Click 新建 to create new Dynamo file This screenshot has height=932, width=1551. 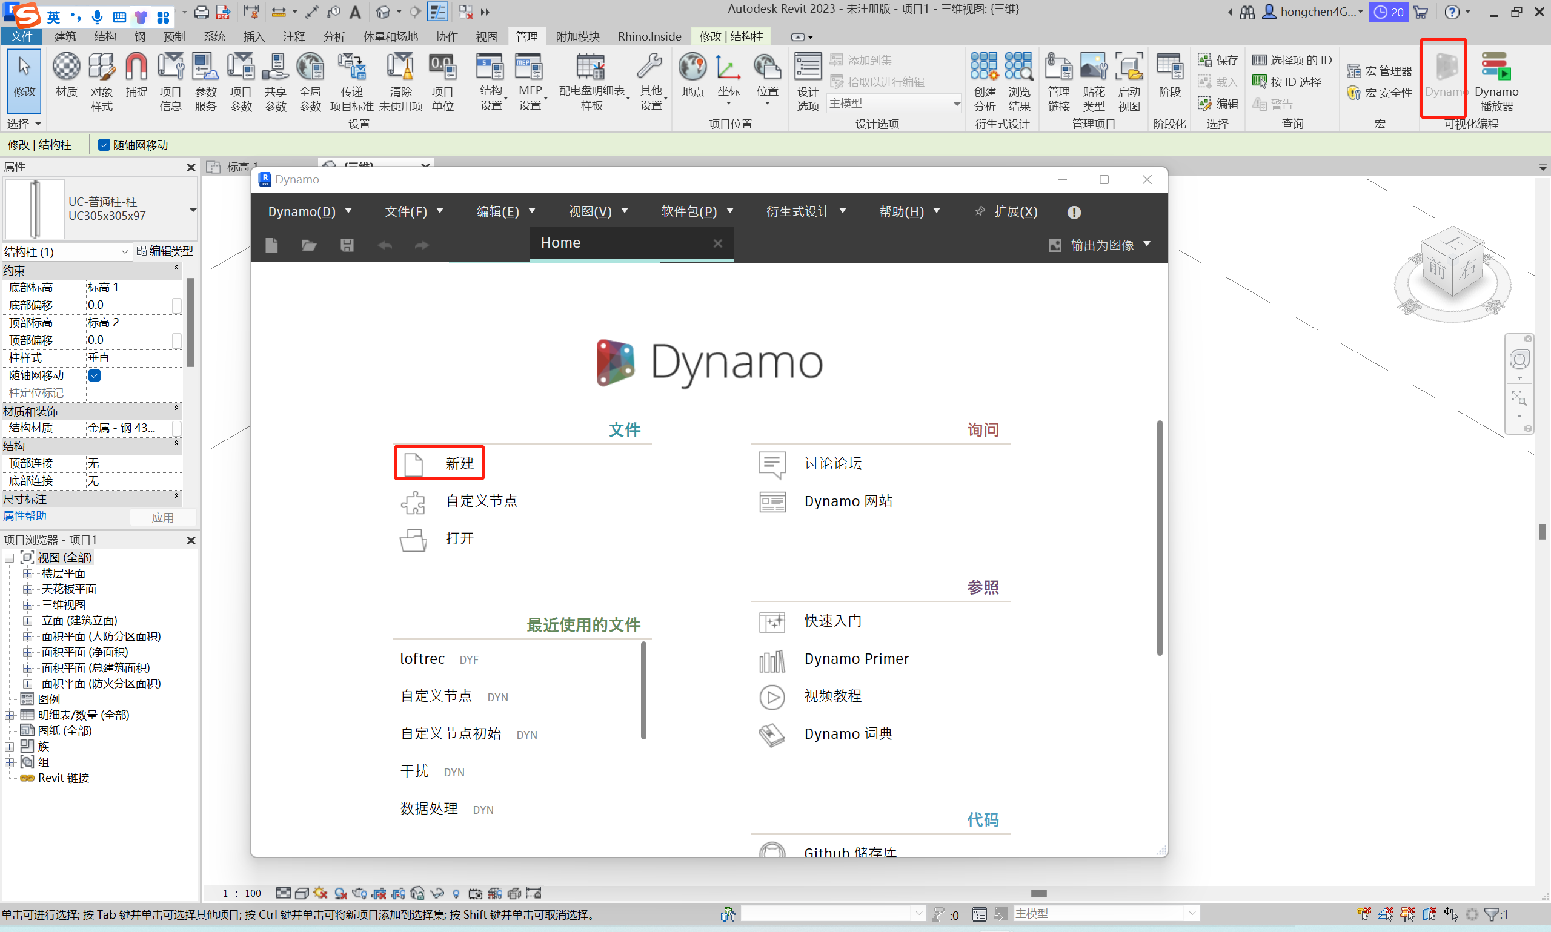click(439, 463)
